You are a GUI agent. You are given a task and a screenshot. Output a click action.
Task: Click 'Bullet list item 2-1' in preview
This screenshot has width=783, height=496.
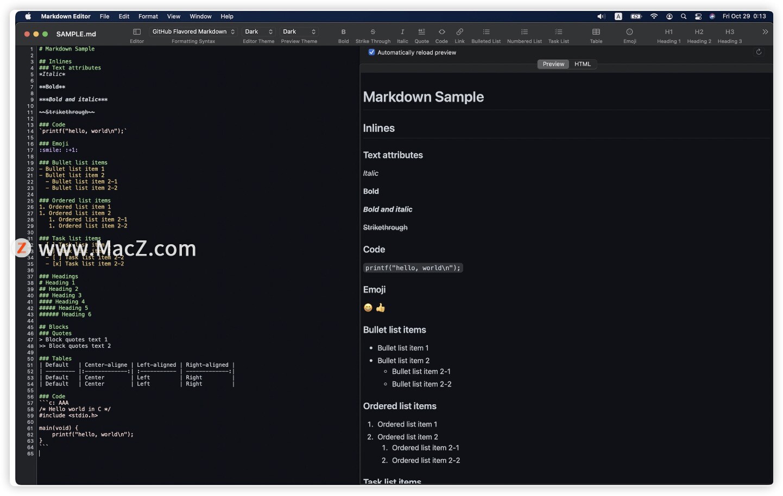(421, 372)
